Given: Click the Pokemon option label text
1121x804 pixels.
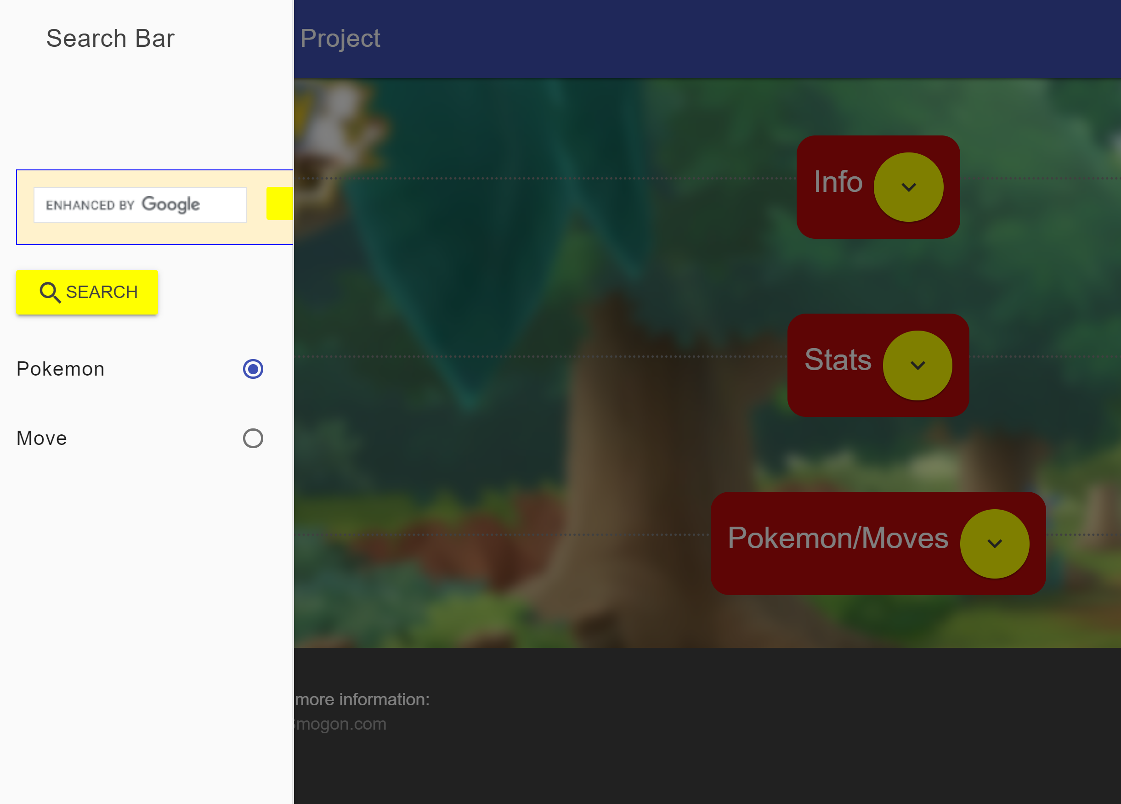Looking at the screenshot, I should click(60, 369).
